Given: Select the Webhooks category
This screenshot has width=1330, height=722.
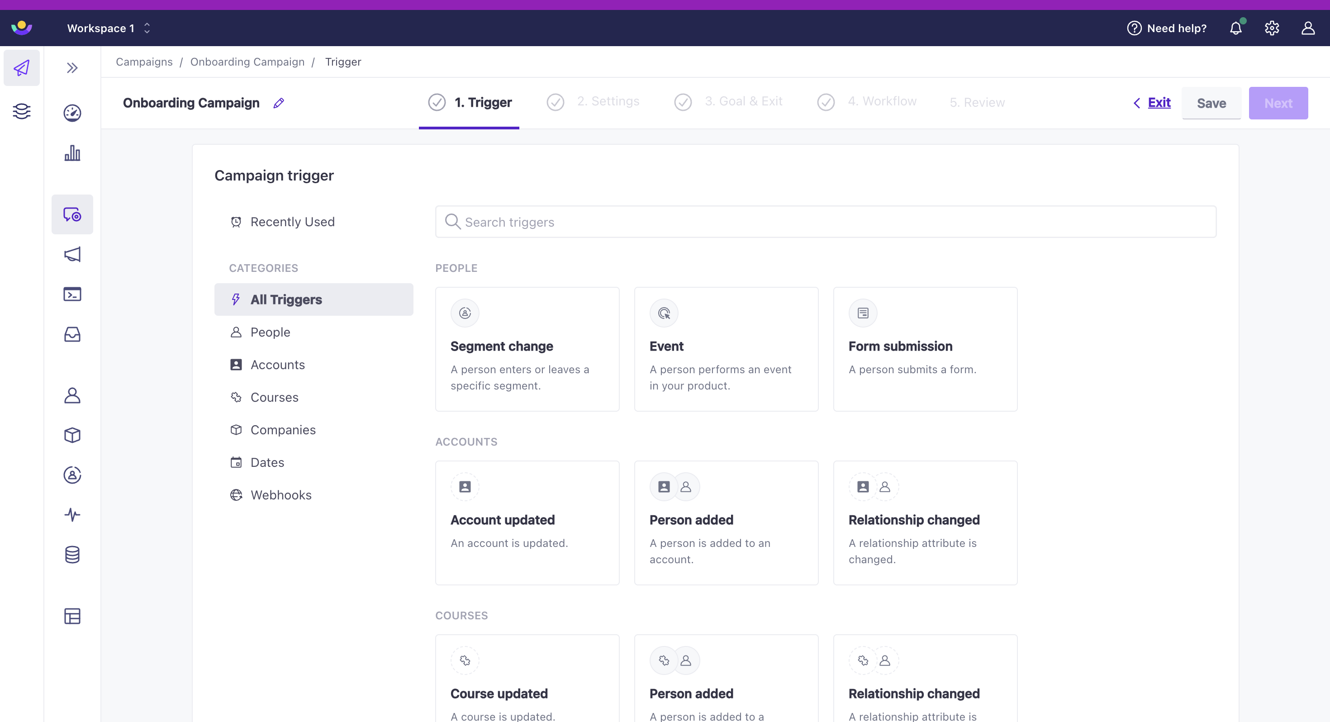Looking at the screenshot, I should (x=314, y=494).
